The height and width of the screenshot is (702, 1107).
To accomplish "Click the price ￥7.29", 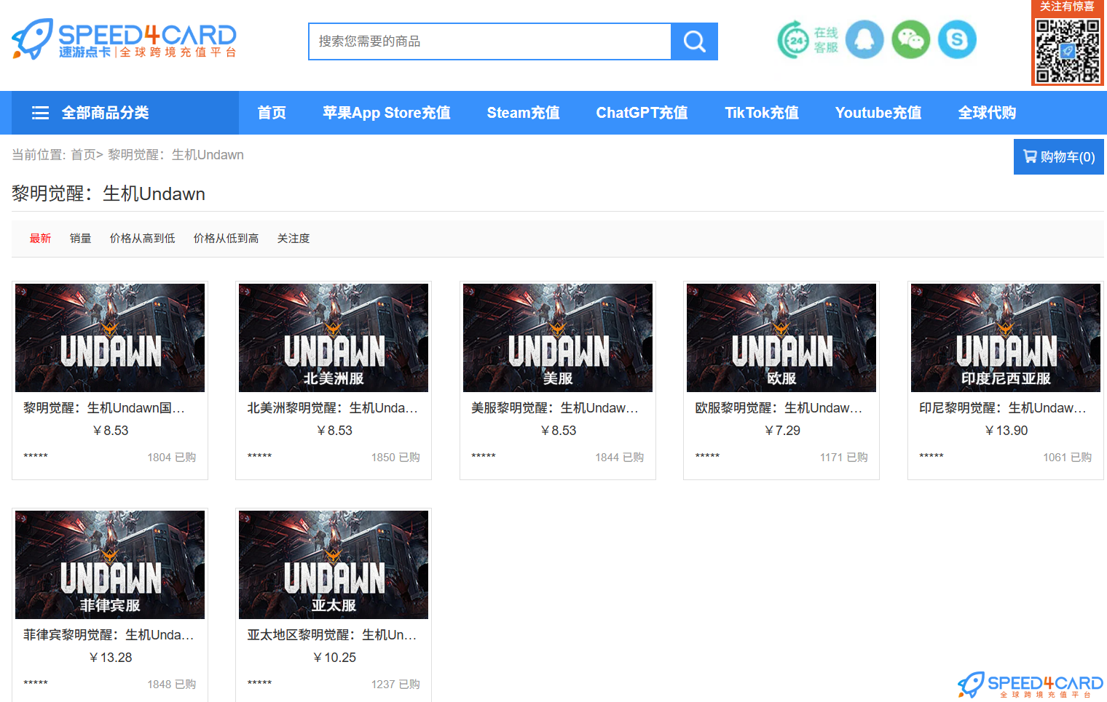I will (782, 431).
